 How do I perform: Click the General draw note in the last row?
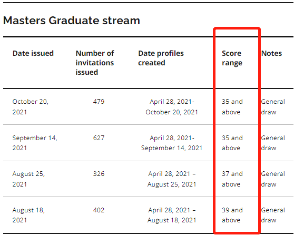(273, 215)
